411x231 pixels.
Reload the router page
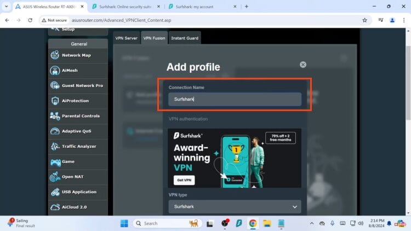click(x=30, y=20)
